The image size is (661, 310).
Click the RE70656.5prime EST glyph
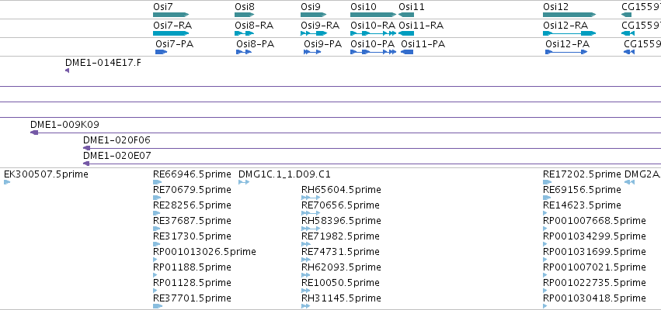[x=311, y=213]
